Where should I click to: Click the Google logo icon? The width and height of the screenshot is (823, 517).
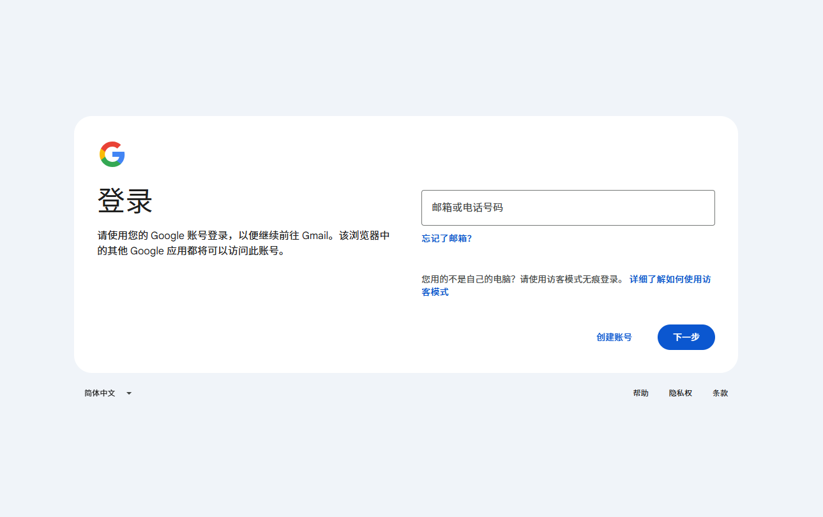pos(112,154)
